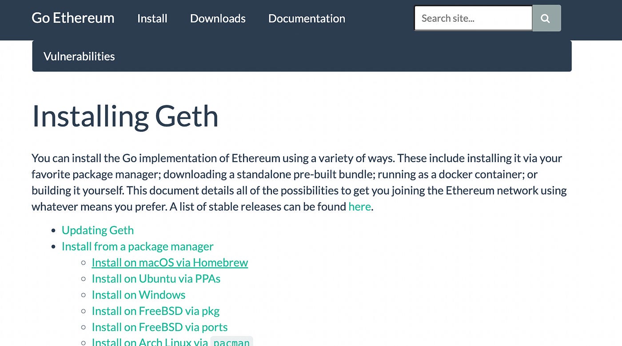The height and width of the screenshot is (346, 622).
Task: Jump to Install from a package manager
Action: [x=138, y=247]
